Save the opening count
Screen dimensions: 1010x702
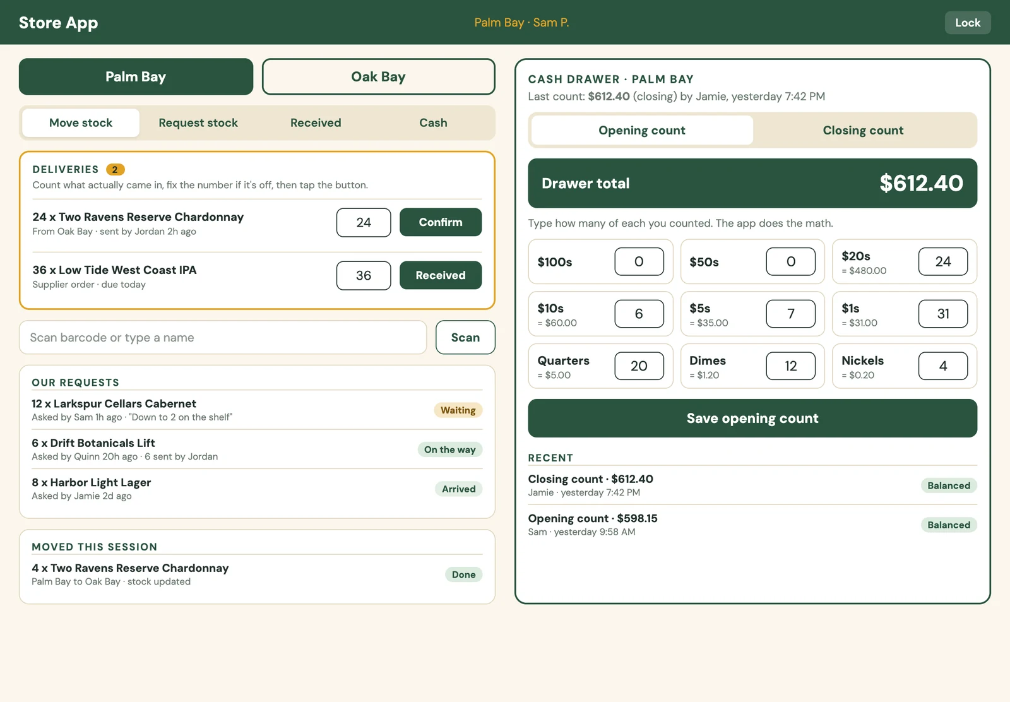pyautogui.click(x=752, y=419)
